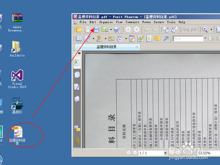220x165 pixels.
Task: Open the Find options dropdown arrow
Action: coord(205,38)
